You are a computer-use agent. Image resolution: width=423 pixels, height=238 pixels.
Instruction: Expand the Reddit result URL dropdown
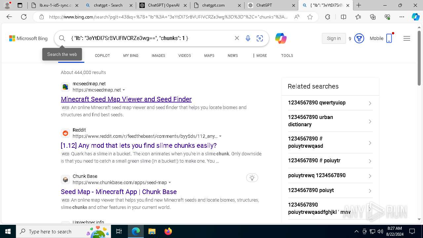pyautogui.click(x=220, y=136)
